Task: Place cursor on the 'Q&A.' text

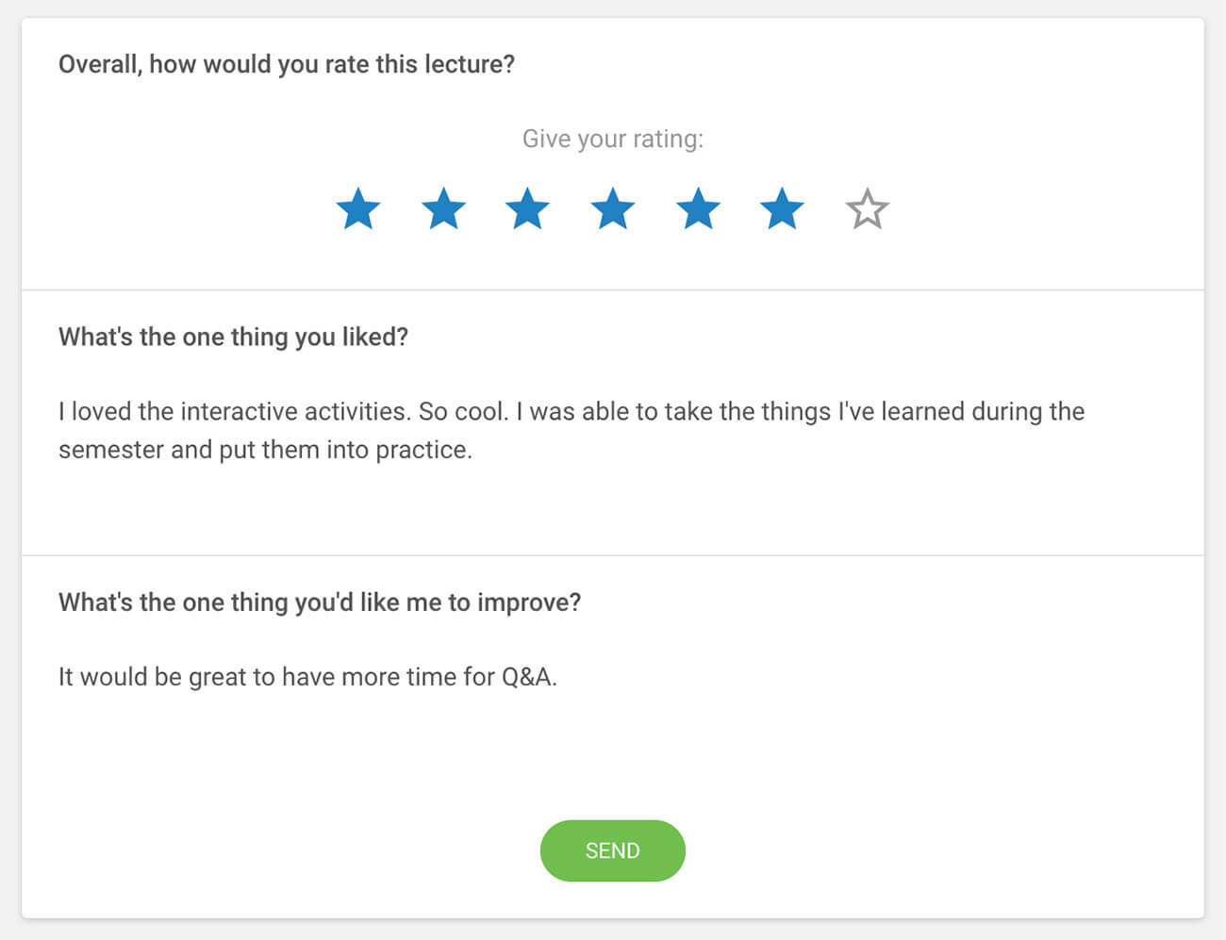Action: [x=528, y=677]
